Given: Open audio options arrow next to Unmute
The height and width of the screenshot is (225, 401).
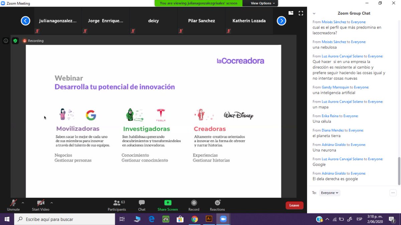Looking at the screenshot, I should [x=23, y=203].
